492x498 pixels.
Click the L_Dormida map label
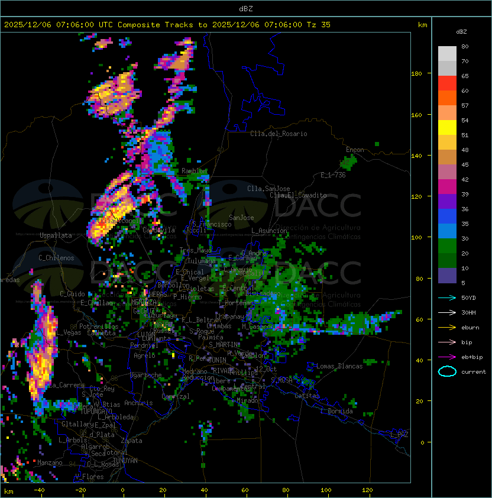coord(336,411)
